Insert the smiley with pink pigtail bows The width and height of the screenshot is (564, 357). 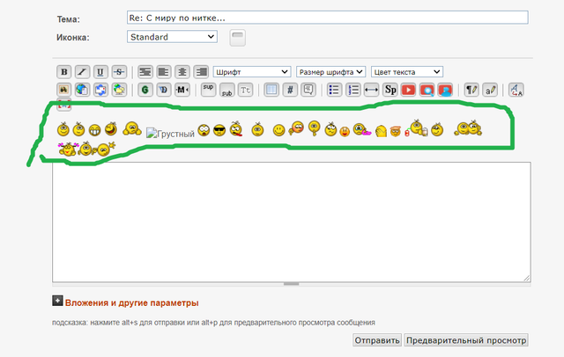point(68,149)
